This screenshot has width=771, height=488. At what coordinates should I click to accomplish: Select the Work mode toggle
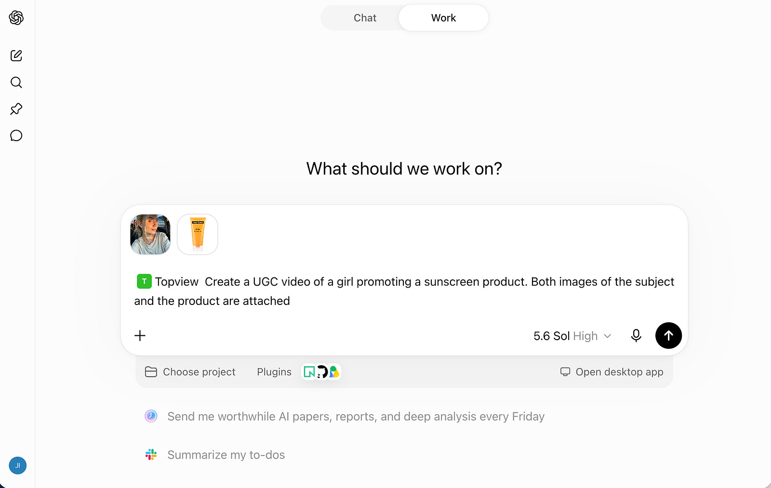click(443, 18)
